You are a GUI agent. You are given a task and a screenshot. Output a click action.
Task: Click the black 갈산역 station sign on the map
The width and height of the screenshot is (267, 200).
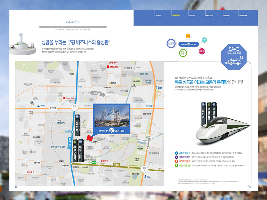click(x=77, y=125)
